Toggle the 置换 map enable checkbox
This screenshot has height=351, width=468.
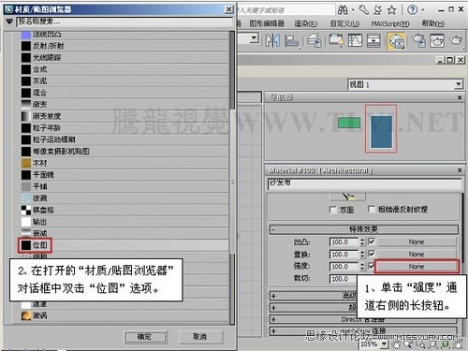(x=372, y=254)
